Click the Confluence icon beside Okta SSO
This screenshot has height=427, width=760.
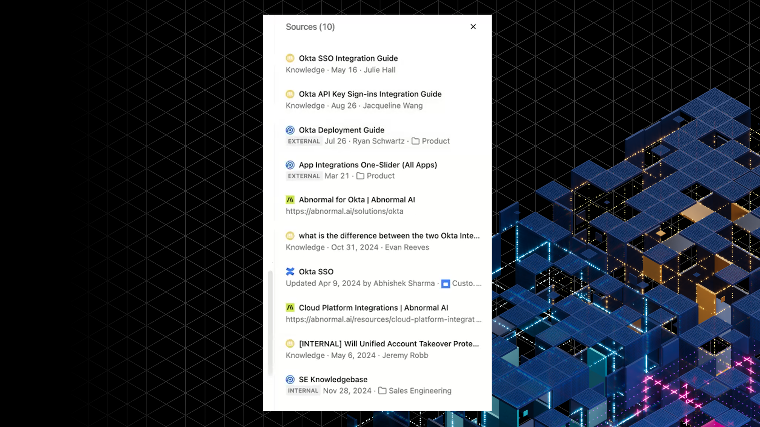coord(290,272)
